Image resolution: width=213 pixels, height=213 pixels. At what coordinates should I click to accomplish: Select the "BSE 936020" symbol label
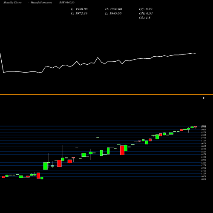(67, 3)
